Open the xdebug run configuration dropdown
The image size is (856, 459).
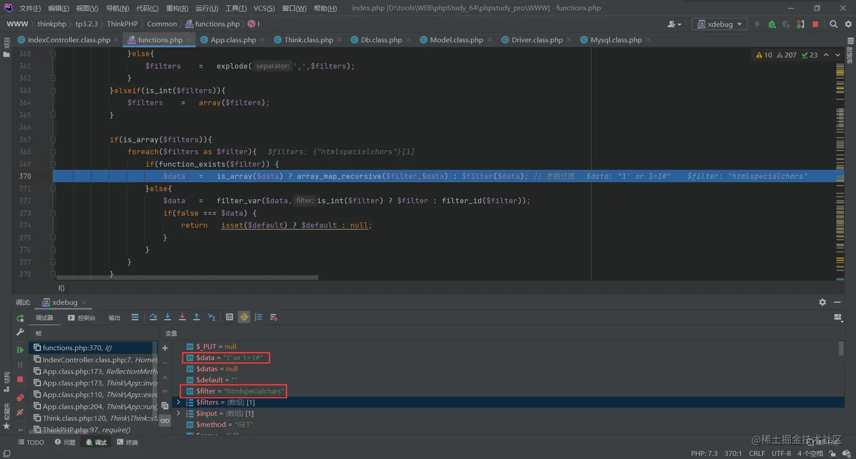point(719,24)
